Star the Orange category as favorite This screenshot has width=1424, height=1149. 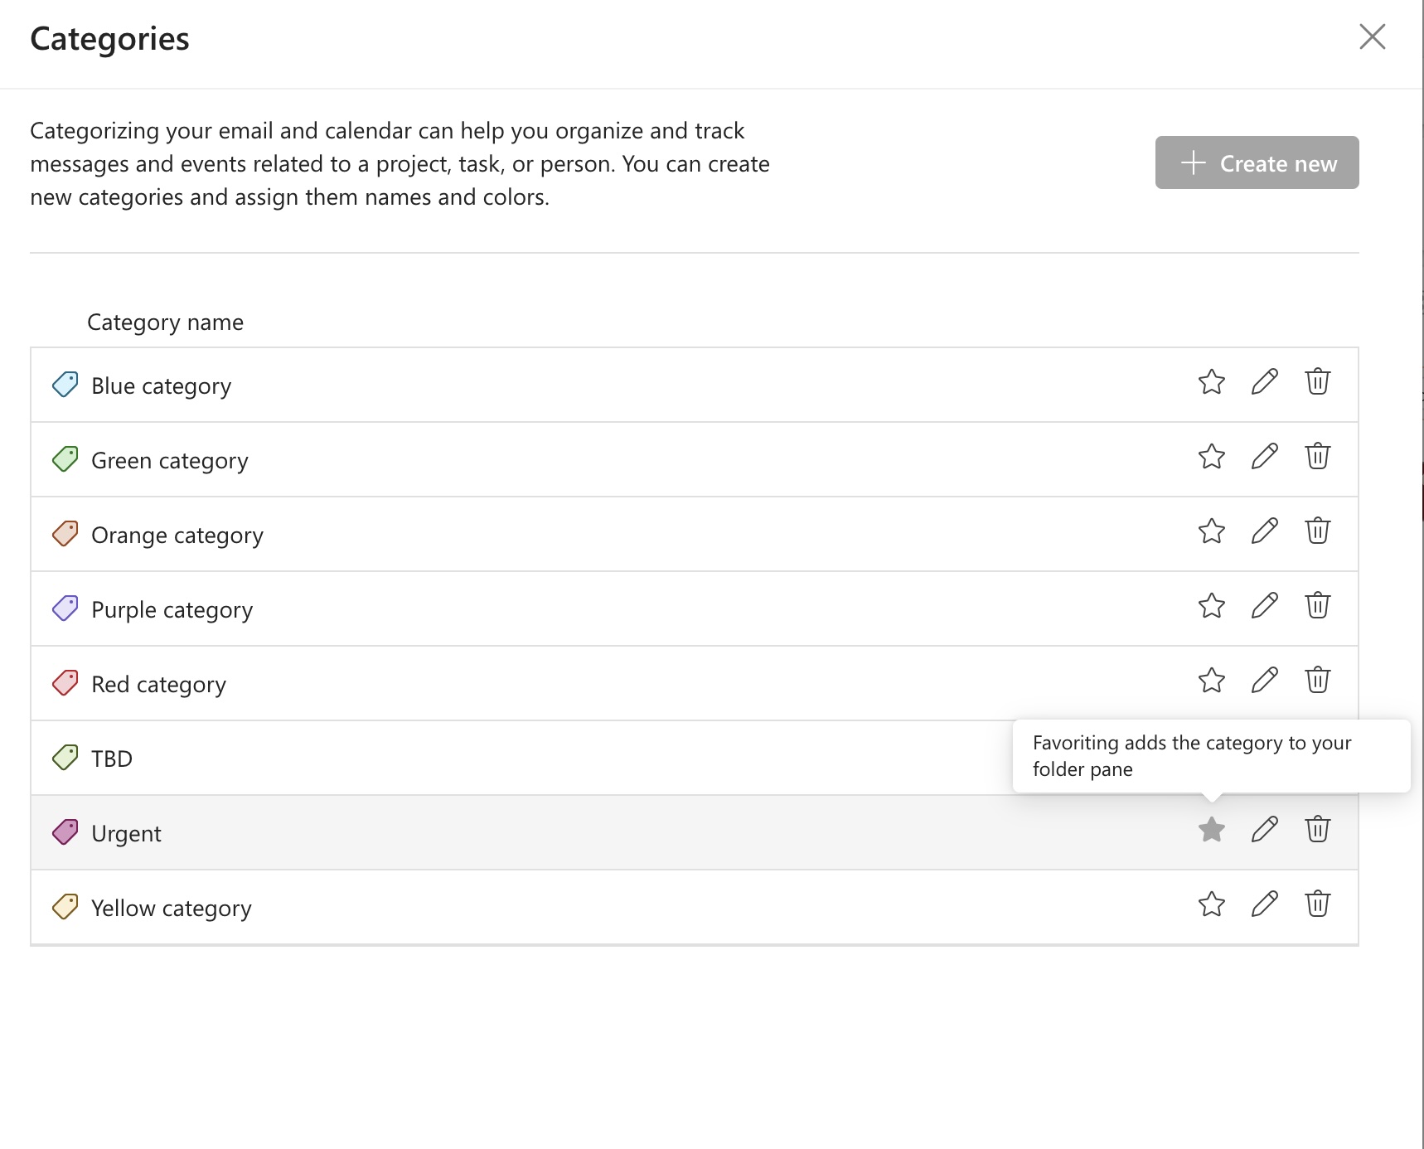[x=1211, y=531]
